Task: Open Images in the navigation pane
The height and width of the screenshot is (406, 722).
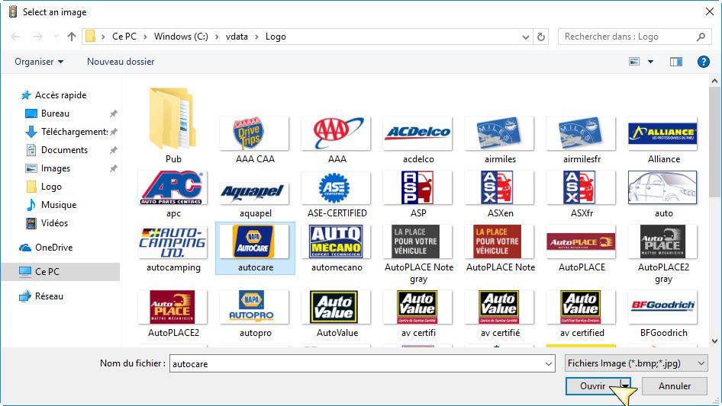Action: (x=55, y=168)
